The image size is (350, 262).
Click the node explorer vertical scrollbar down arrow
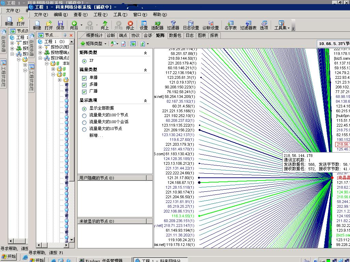click(71, 240)
